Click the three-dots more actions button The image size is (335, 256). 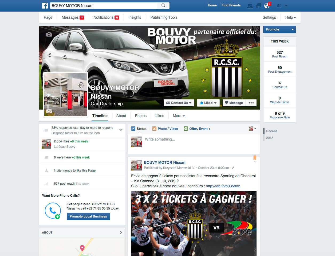[251, 103]
